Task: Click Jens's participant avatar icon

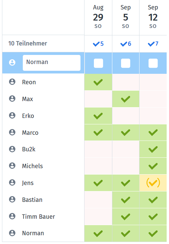Action: click(x=12, y=183)
